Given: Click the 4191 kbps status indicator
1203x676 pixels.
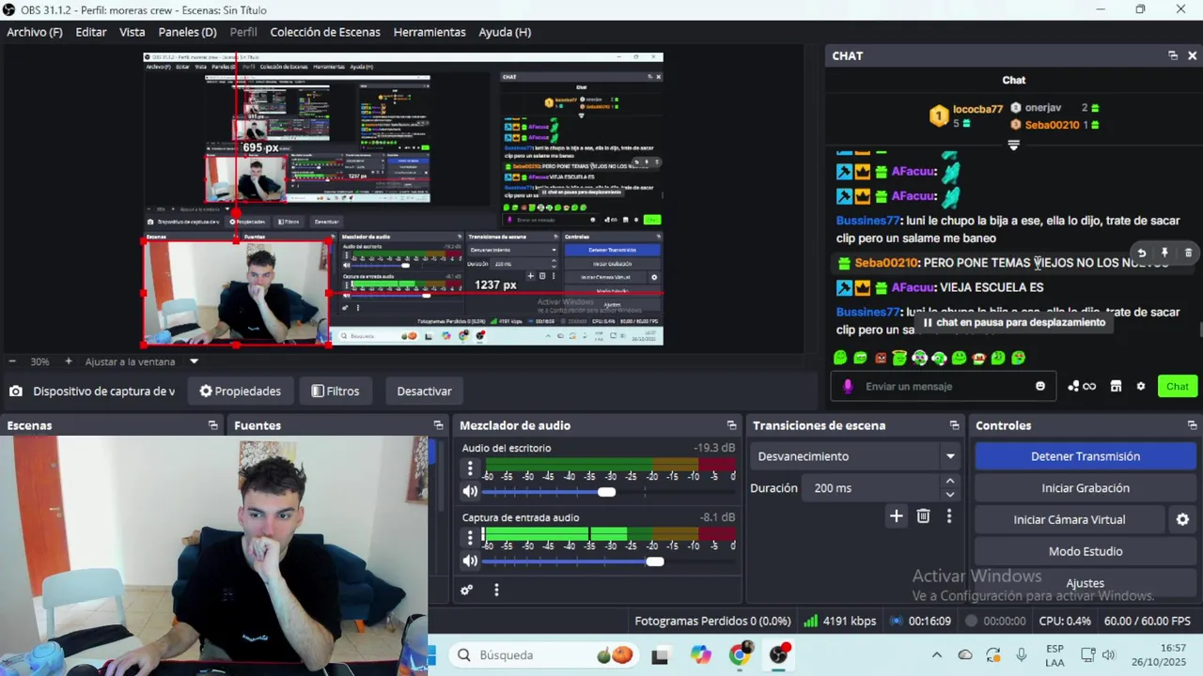Looking at the screenshot, I should point(839,621).
